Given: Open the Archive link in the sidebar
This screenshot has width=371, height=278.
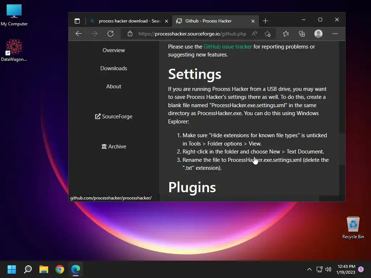Looking at the screenshot, I should (113, 147).
